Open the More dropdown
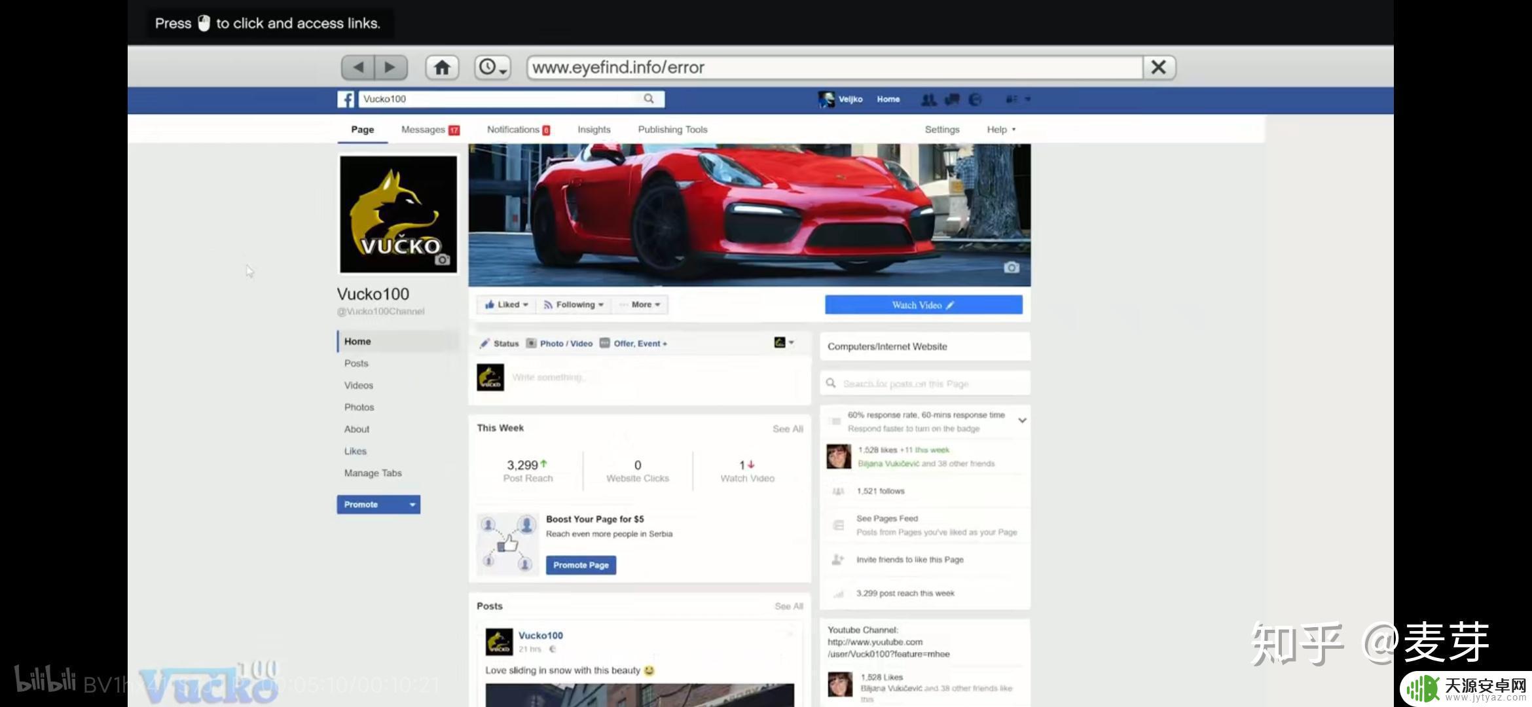Viewport: 1532px width, 707px height. coord(640,305)
